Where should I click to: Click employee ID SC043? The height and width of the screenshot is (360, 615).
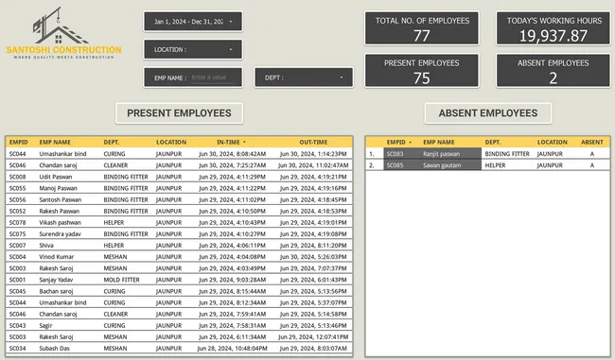(17, 326)
